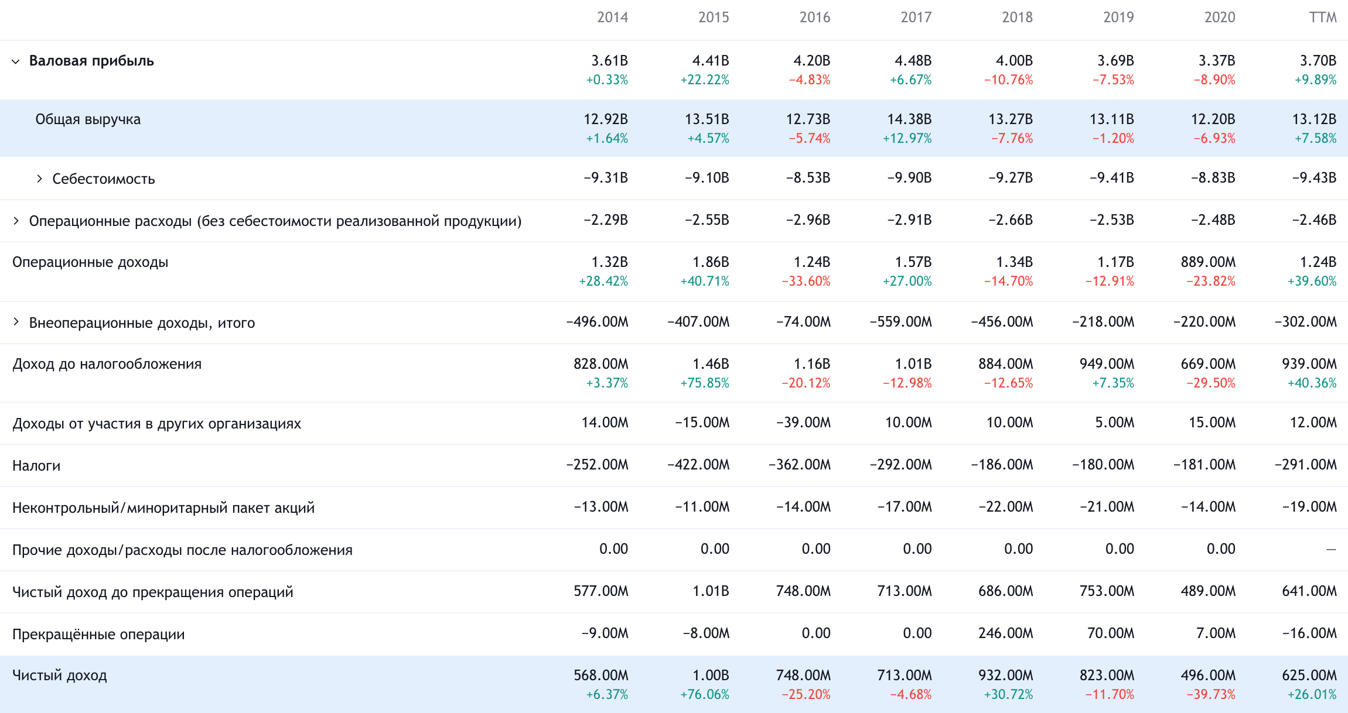Click the 2014 column header
This screenshot has height=713, width=1348.
[613, 18]
